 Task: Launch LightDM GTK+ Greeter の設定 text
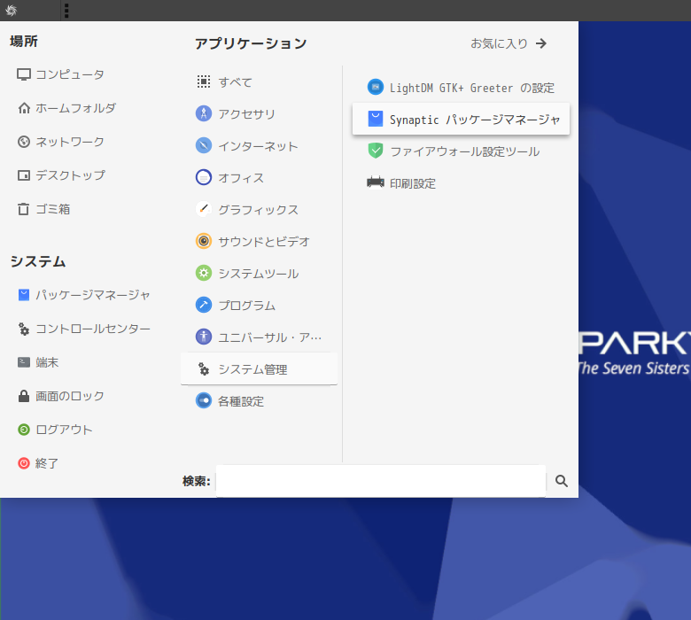472,88
